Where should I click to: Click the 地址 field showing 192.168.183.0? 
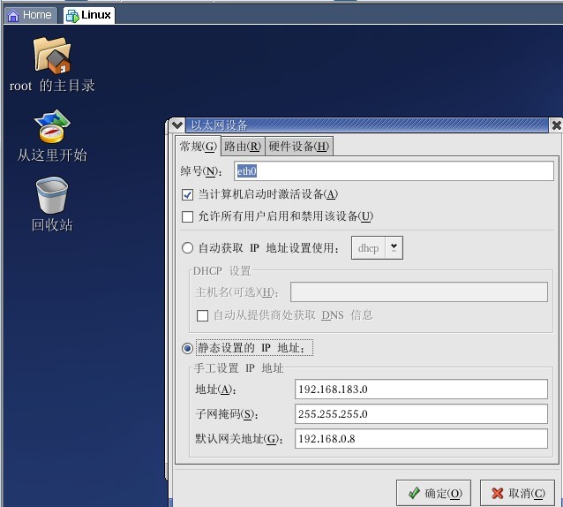click(420, 390)
